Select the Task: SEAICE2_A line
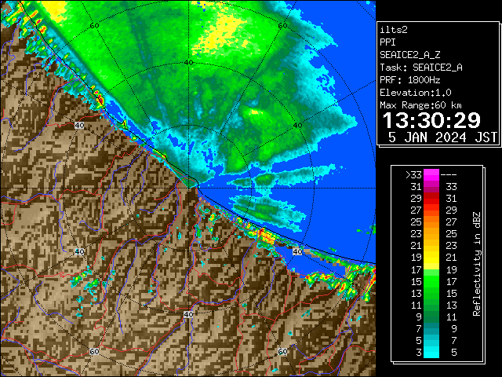 click(x=421, y=68)
